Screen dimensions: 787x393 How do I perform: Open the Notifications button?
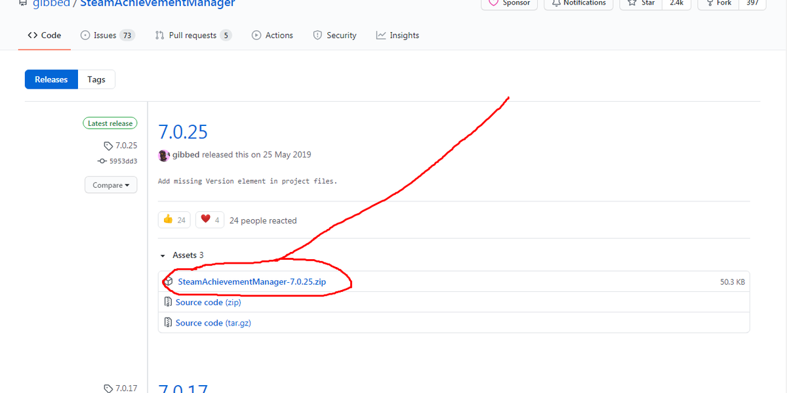(579, 3)
